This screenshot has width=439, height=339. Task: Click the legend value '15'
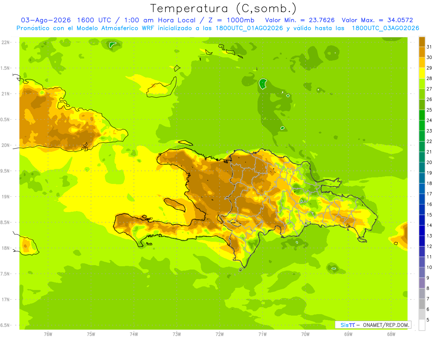[x=429, y=215]
